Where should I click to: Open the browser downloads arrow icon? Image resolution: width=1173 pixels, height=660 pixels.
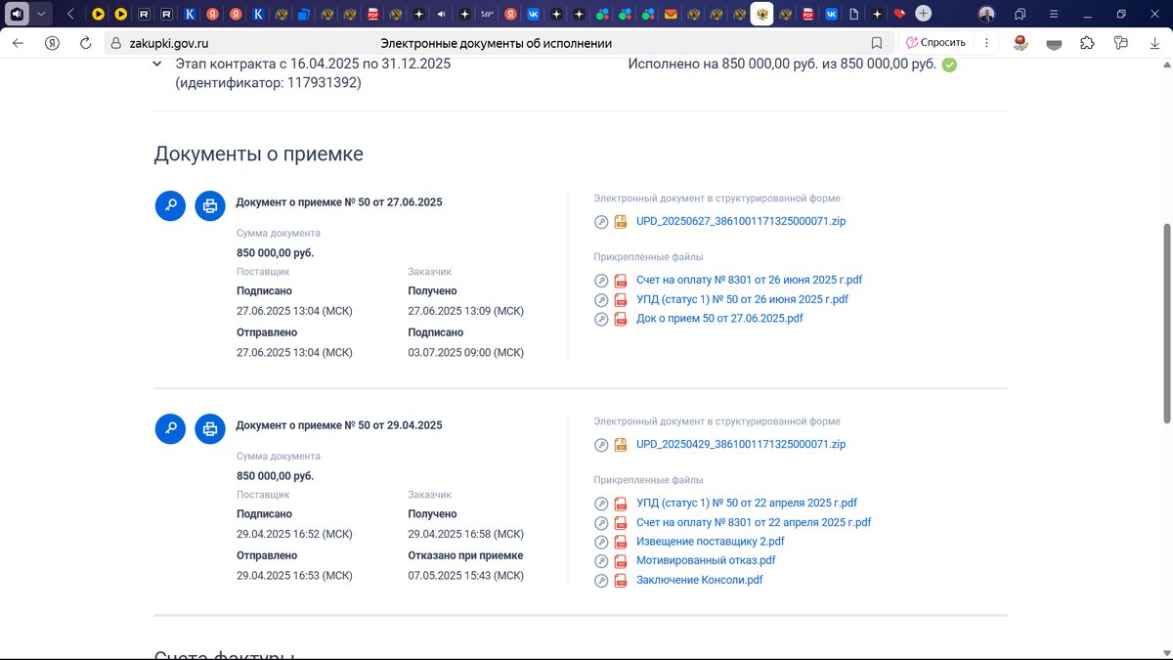(x=1153, y=43)
